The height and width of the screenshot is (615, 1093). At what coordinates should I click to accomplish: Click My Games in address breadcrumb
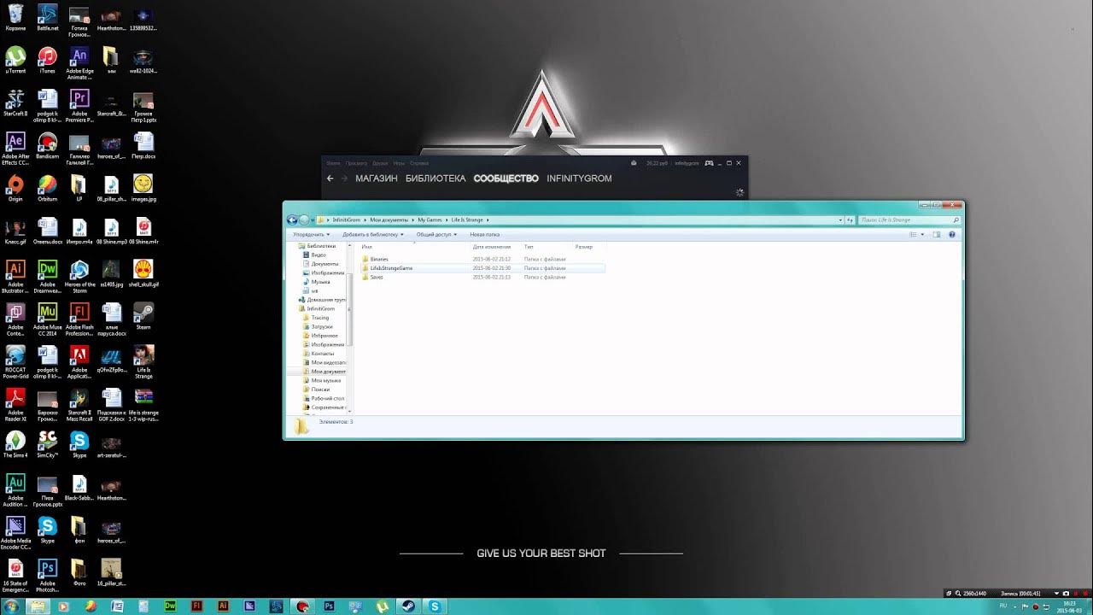430,220
